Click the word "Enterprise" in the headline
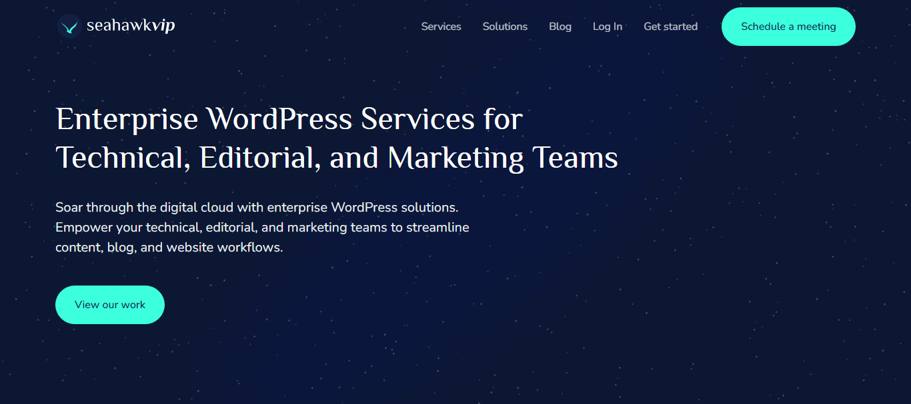The image size is (911, 404). coord(127,120)
